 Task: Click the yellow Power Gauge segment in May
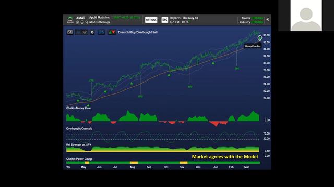click(87, 163)
